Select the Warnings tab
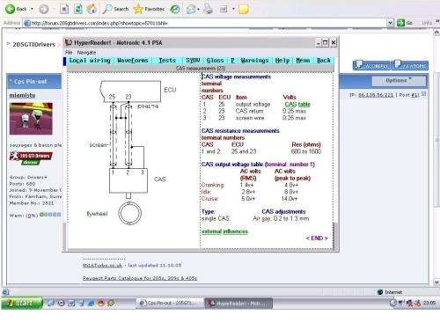Viewport: 440px width, 330px height. [x=254, y=61]
